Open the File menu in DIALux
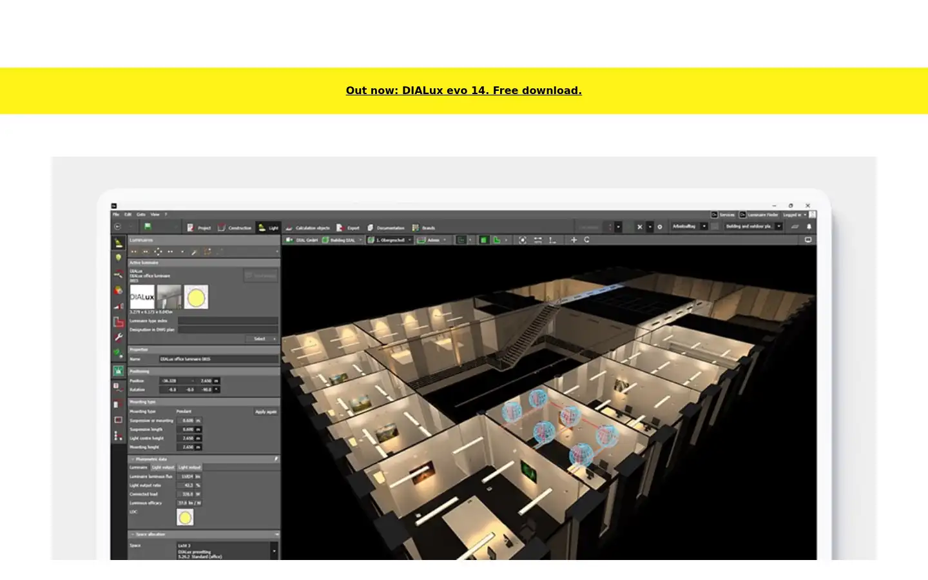Image resolution: width=928 pixels, height=580 pixels. [116, 215]
